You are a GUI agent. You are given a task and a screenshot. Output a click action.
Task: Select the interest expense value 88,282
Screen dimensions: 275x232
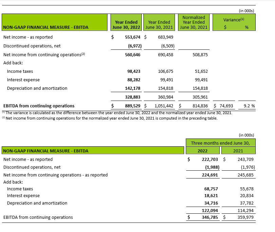pyautogui.click(x=134, y=80)
